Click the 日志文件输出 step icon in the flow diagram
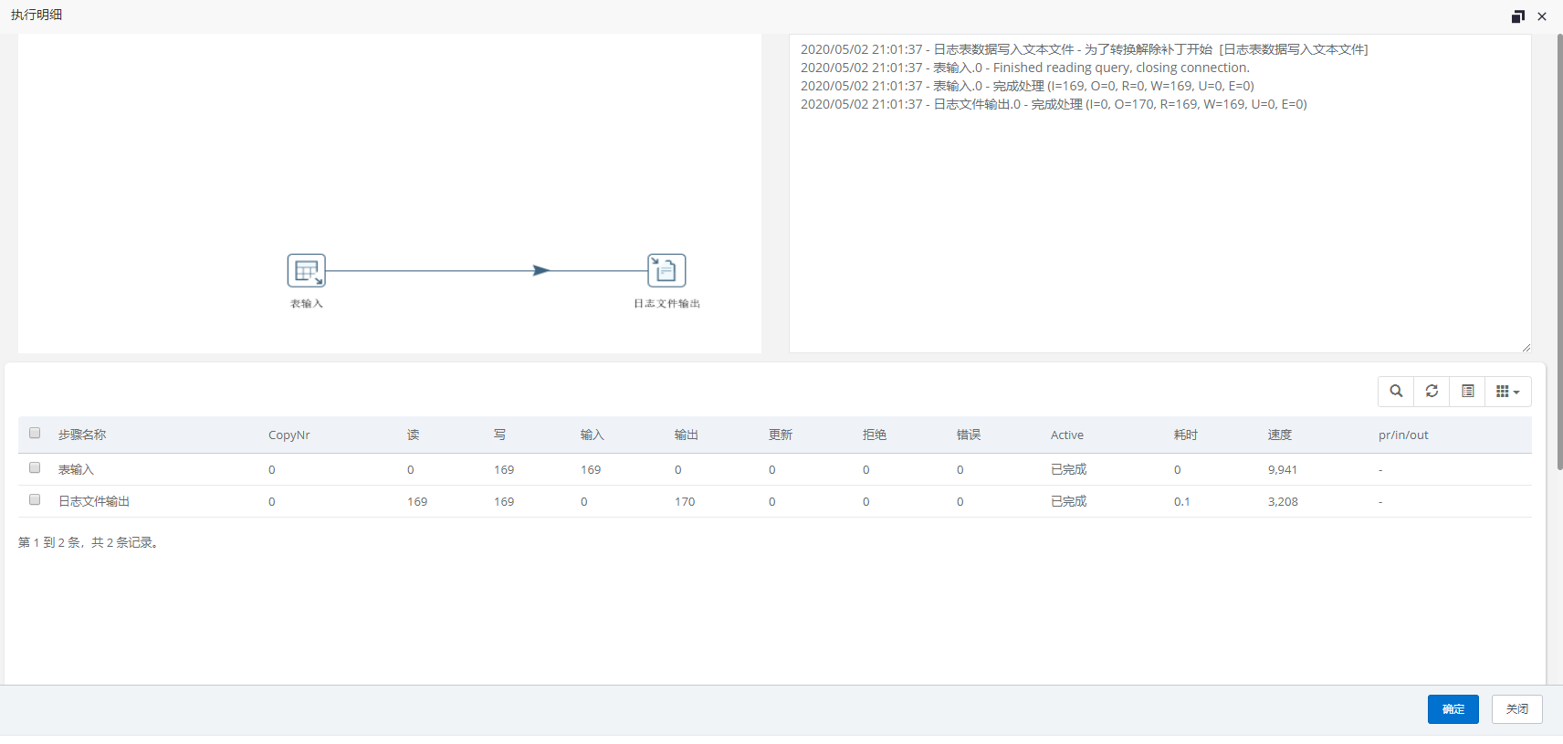 tap(666, 270)
